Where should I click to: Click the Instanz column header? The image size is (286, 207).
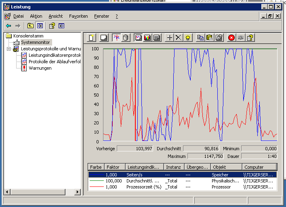[x=174, y=167]
